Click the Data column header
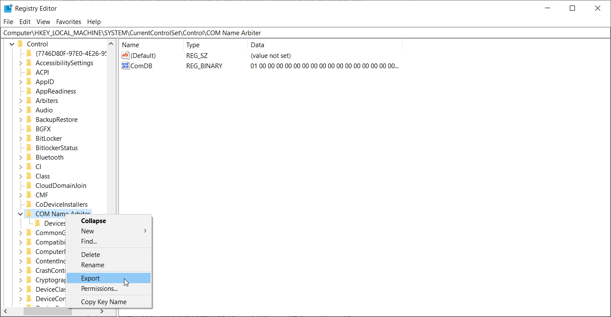This screenshot has width=611, height=317. [x=325, y=45]
